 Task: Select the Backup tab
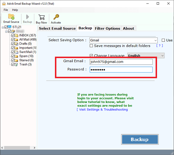coord(85,28)
